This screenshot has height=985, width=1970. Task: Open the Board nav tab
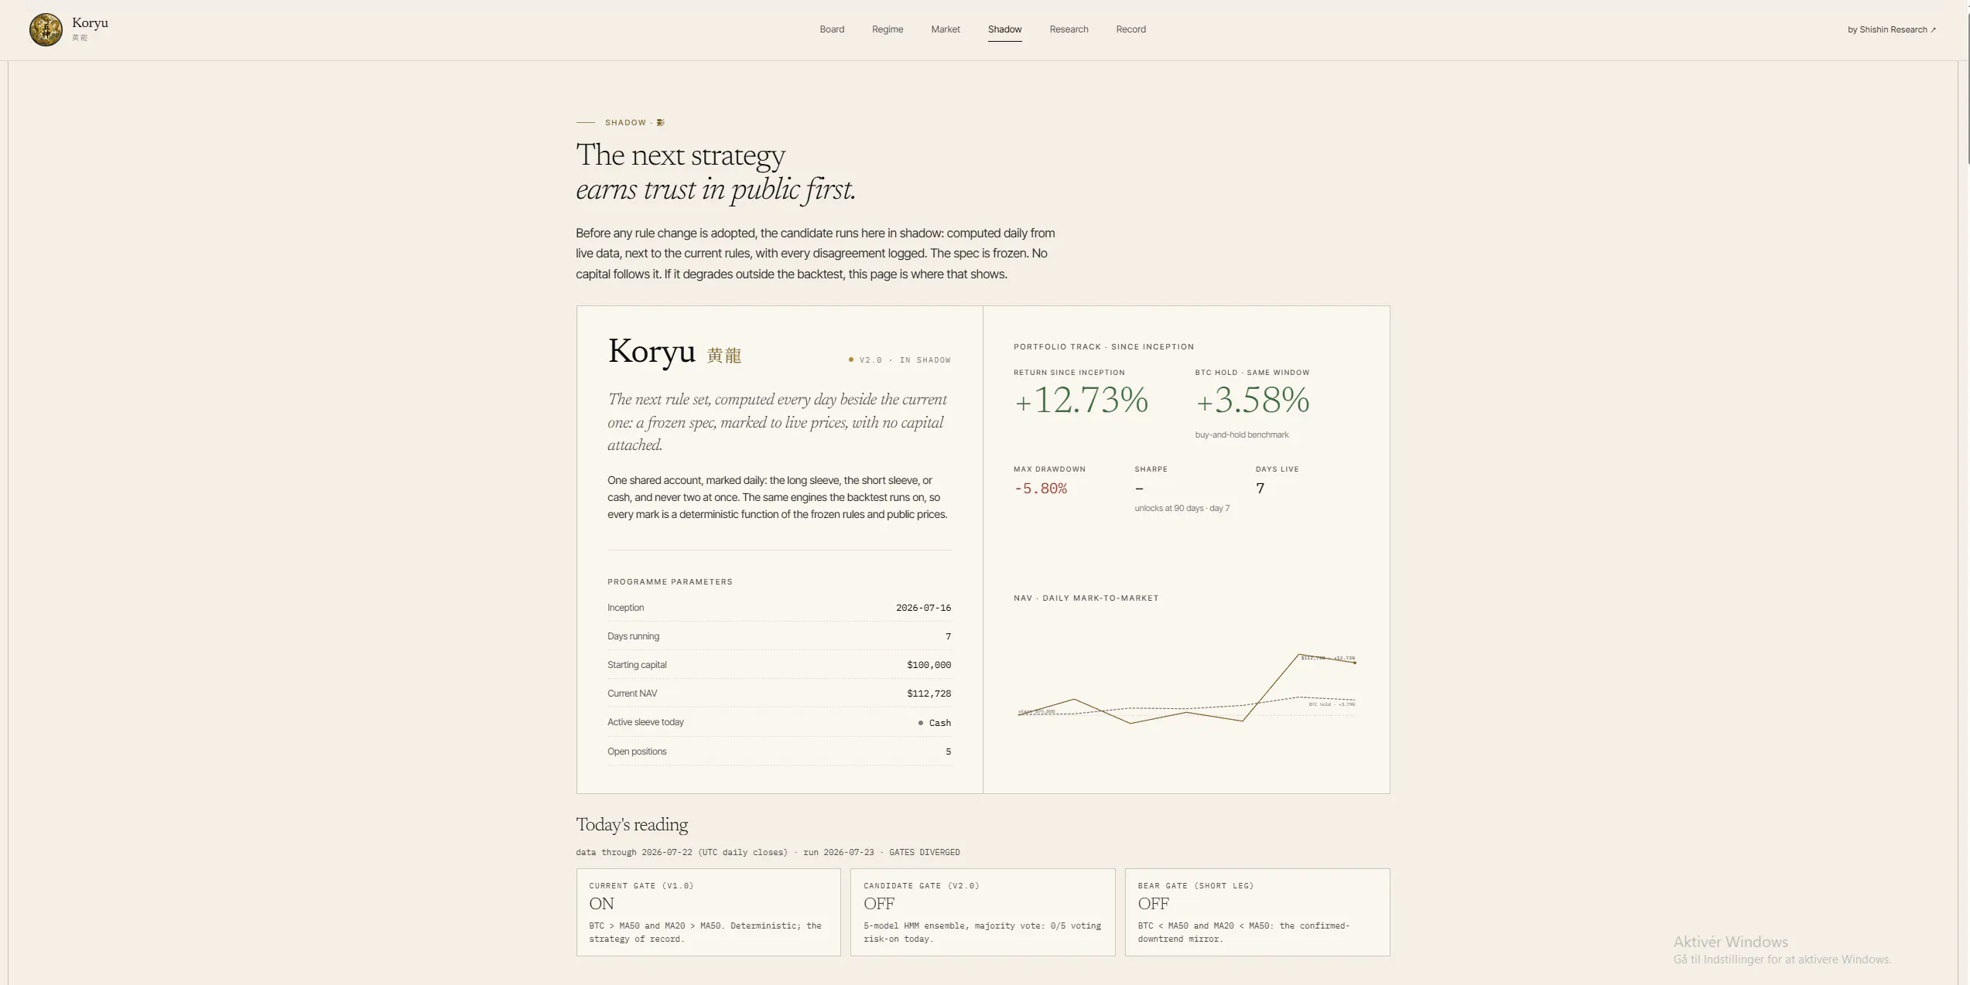click(x=832, y=29)
